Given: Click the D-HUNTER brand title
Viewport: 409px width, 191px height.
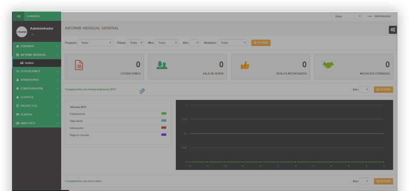Looking at the screenshot, I should tap(33, 16).
